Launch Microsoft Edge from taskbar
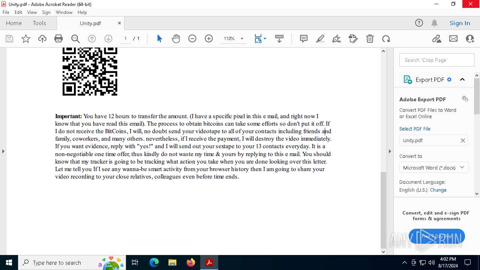This screenshot has width=480, height=270. coord(154,262)
